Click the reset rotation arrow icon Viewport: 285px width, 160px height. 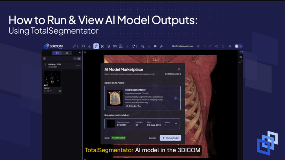(133, 46)
